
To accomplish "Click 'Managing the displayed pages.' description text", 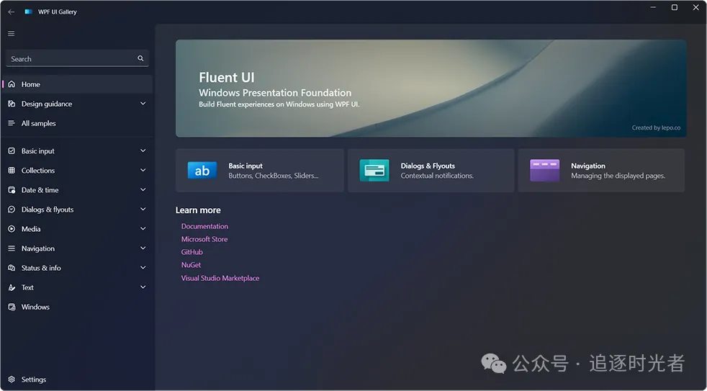I will (x=618, y=176).
